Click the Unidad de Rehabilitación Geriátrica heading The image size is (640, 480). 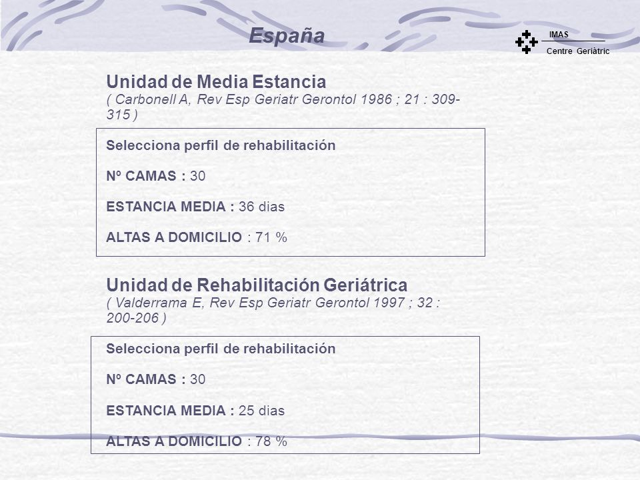point(257,285)
